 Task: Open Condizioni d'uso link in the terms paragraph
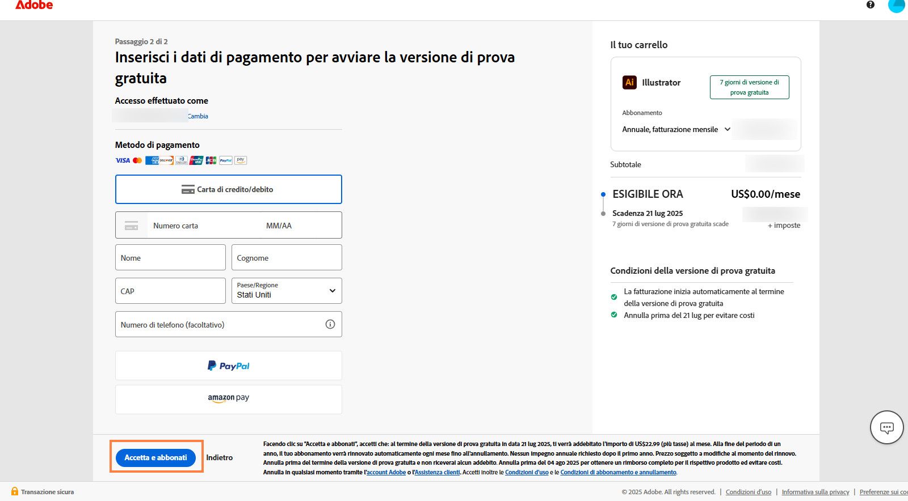pos(527,472)
